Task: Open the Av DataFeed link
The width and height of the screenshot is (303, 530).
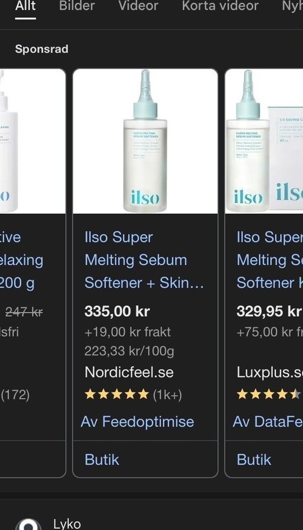Action: 268,422
